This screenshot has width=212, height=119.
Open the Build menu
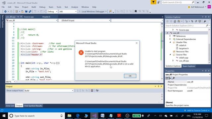(34, 7)
